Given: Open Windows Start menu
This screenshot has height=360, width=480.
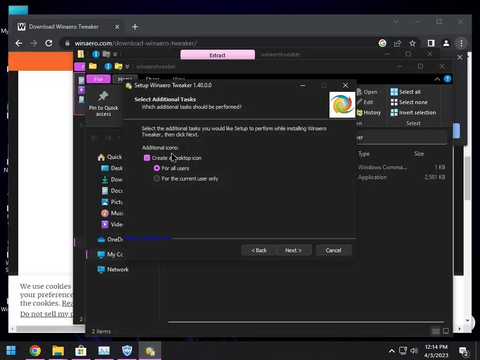Looking at the screenshot, I should click(11, 351).
